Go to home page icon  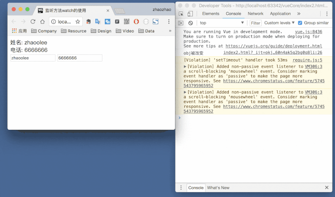[42, 21]
